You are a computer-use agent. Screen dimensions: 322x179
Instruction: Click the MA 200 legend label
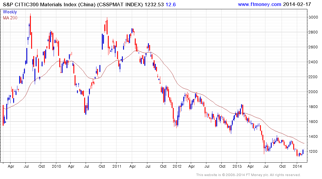[10, 18]
